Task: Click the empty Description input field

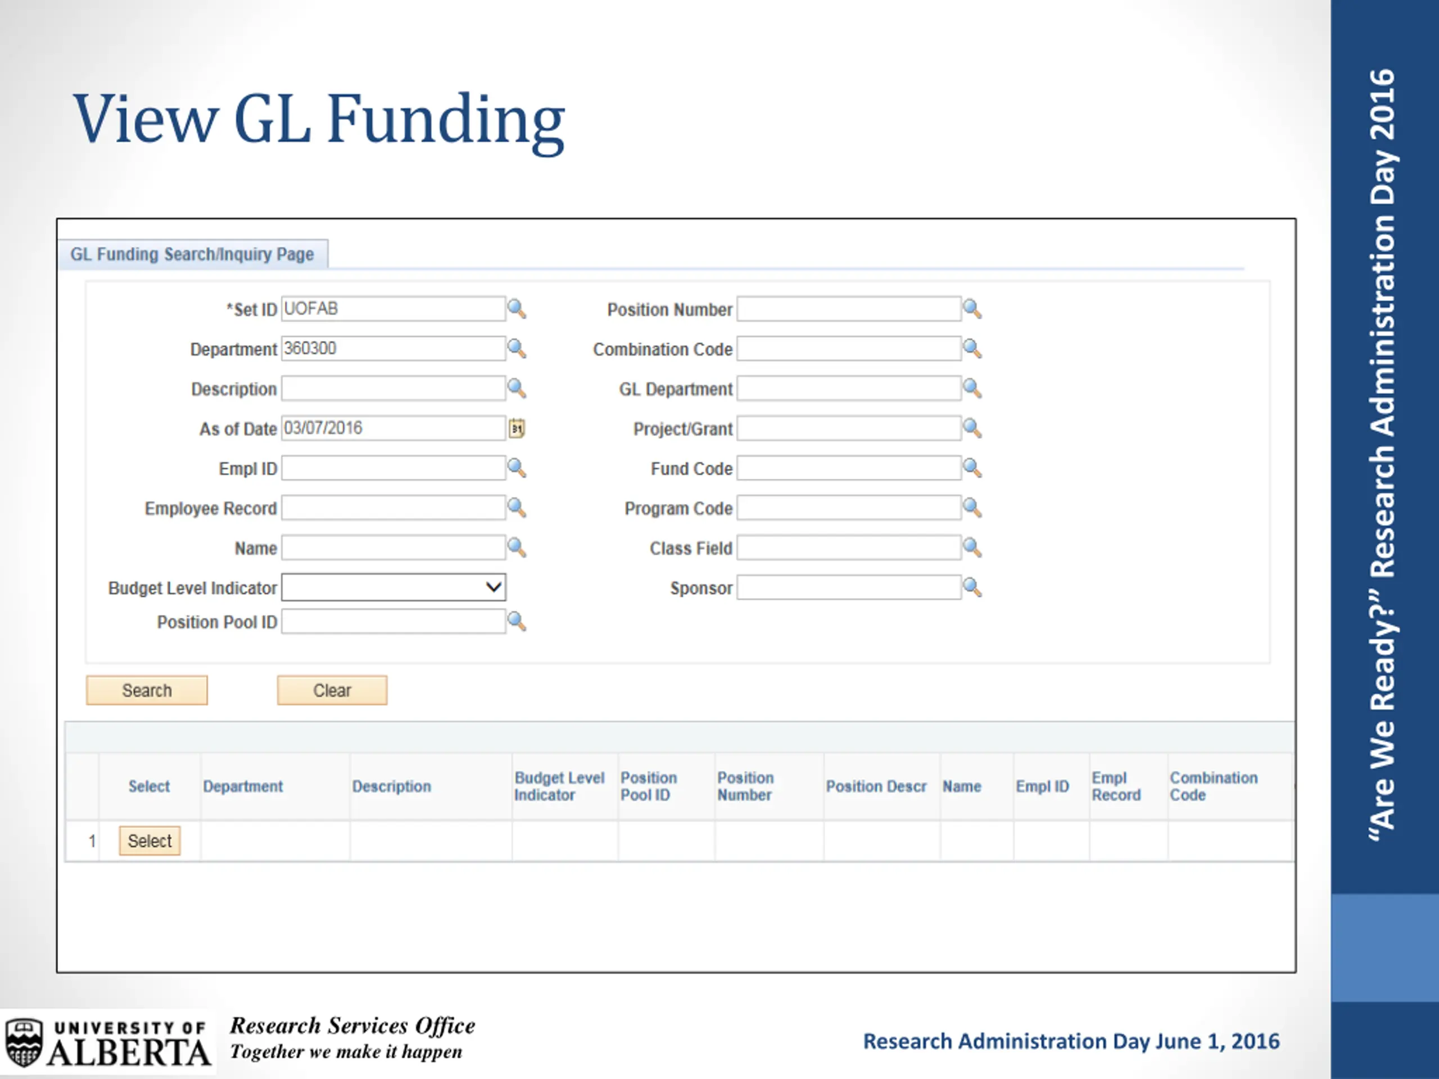Action: pyautogui.click(x=393, y=388)
